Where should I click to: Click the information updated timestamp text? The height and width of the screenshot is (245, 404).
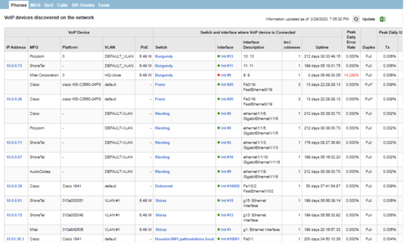tap(307, 19)
